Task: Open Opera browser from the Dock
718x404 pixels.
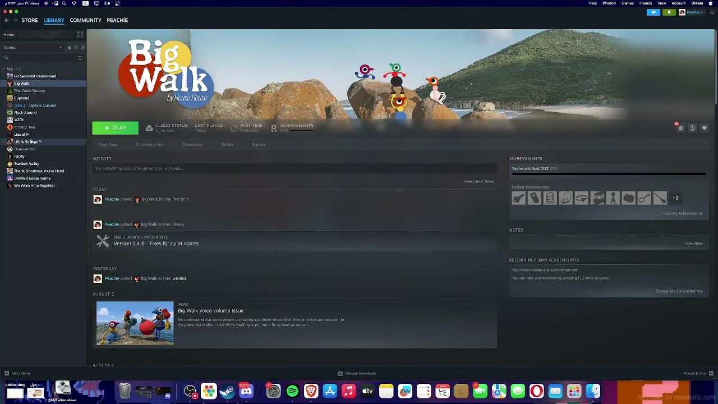Action: (536, 391)
